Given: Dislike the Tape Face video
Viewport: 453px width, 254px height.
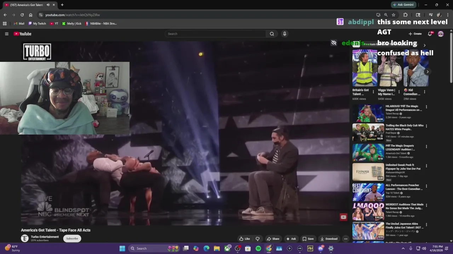Looking at the screenshot, I should [258, 239].
